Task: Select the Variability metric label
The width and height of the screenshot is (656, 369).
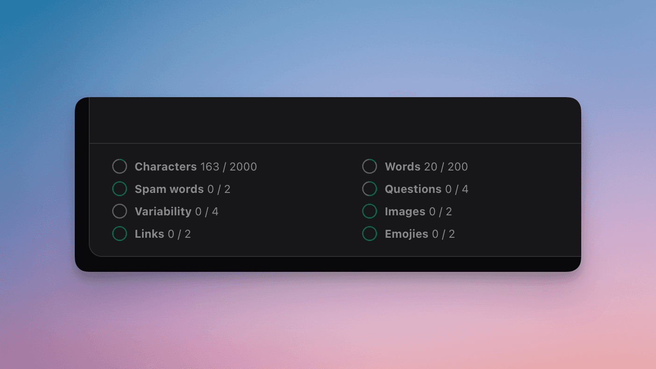Action: pyautogui.click(x=163, y=212)
